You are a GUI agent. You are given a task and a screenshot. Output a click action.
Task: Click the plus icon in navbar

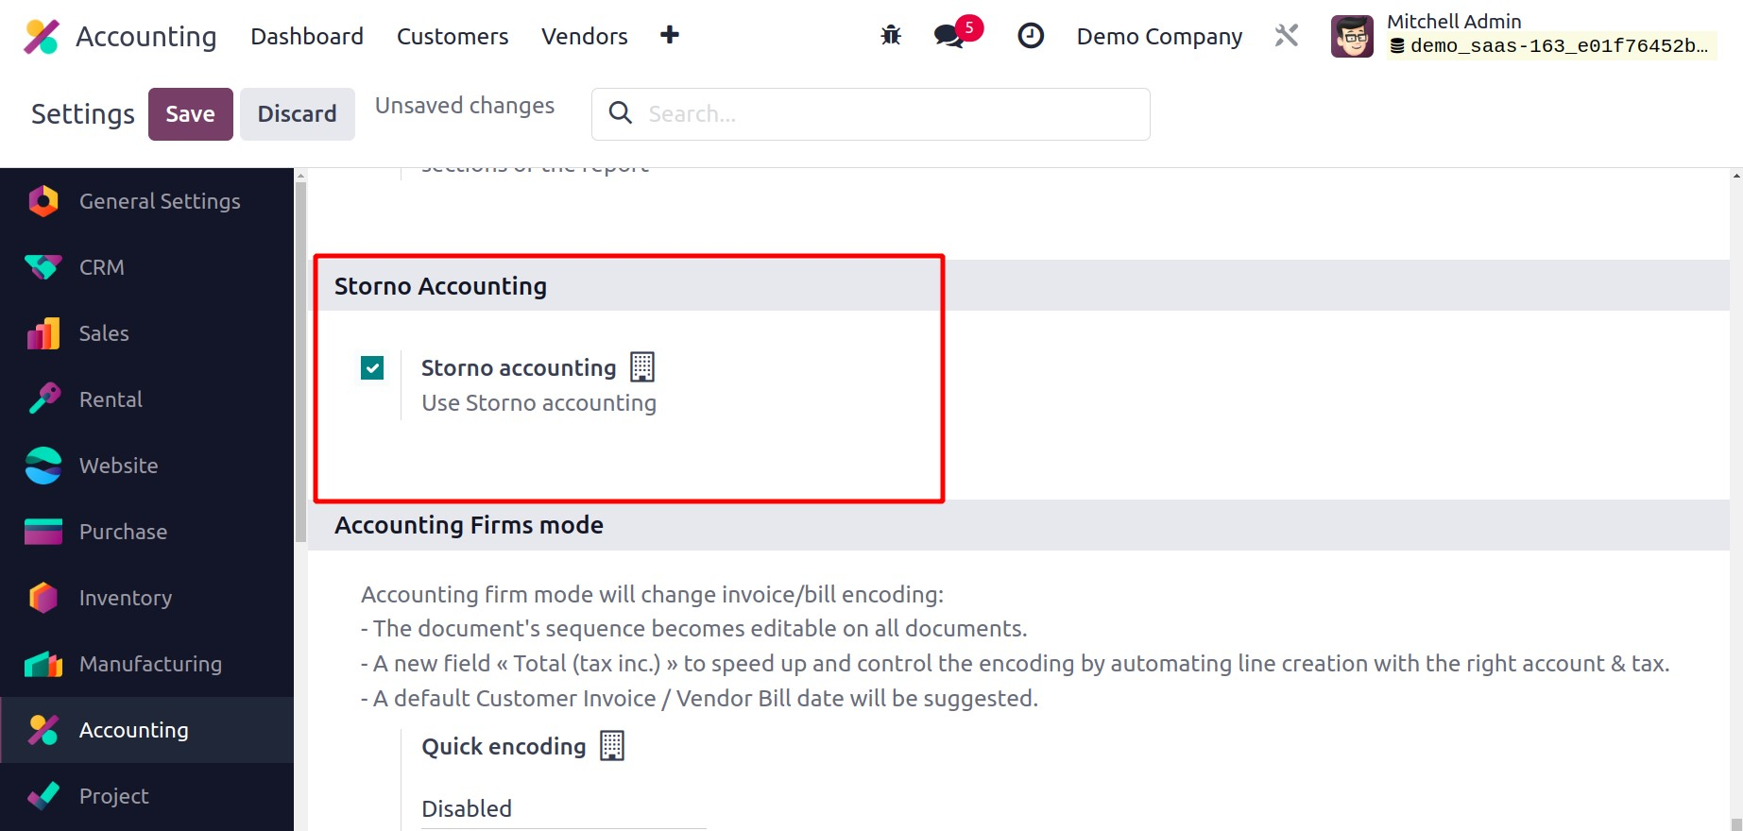[x=670, y=36]
